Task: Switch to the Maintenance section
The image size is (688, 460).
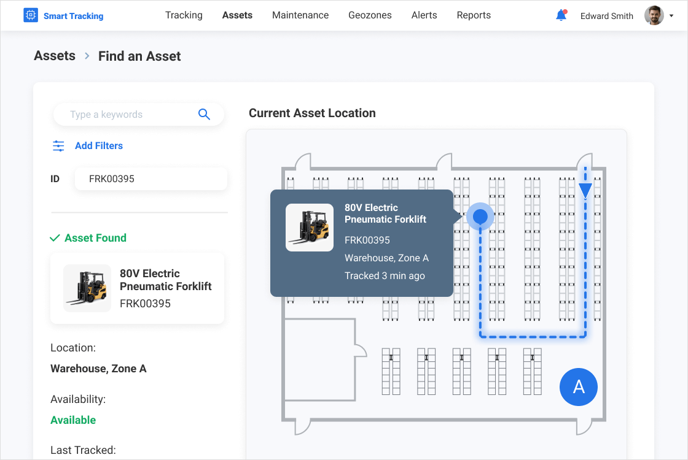Action: point(300,15)
